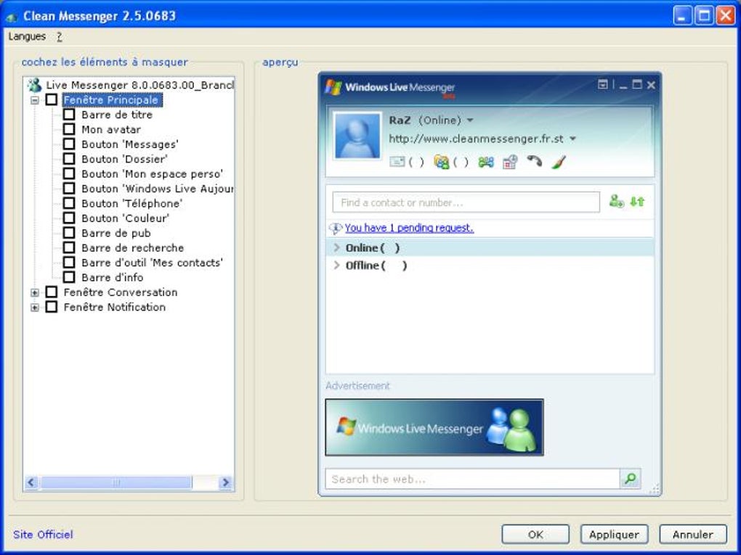Click the pending request info icon
Screen dimensions: 741x555
coord(335,229)
